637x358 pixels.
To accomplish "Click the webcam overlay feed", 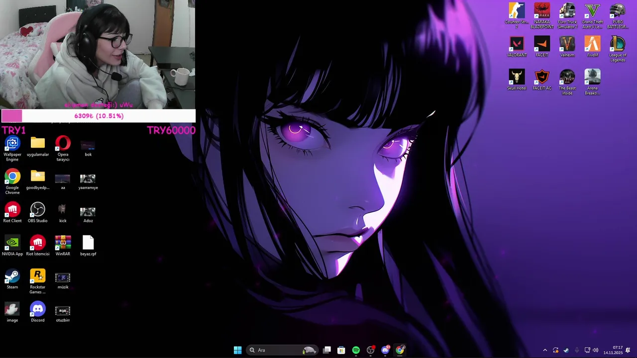I will coord(98,54).
